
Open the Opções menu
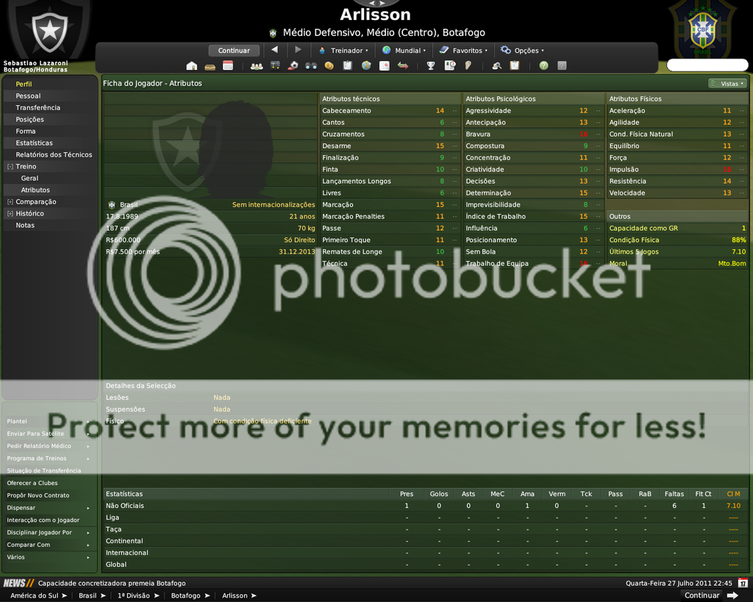[x=522, y=51]
